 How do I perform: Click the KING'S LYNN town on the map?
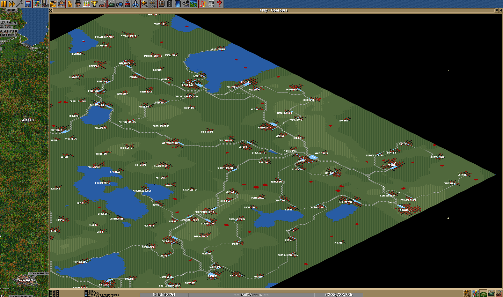tap(437, 157)
